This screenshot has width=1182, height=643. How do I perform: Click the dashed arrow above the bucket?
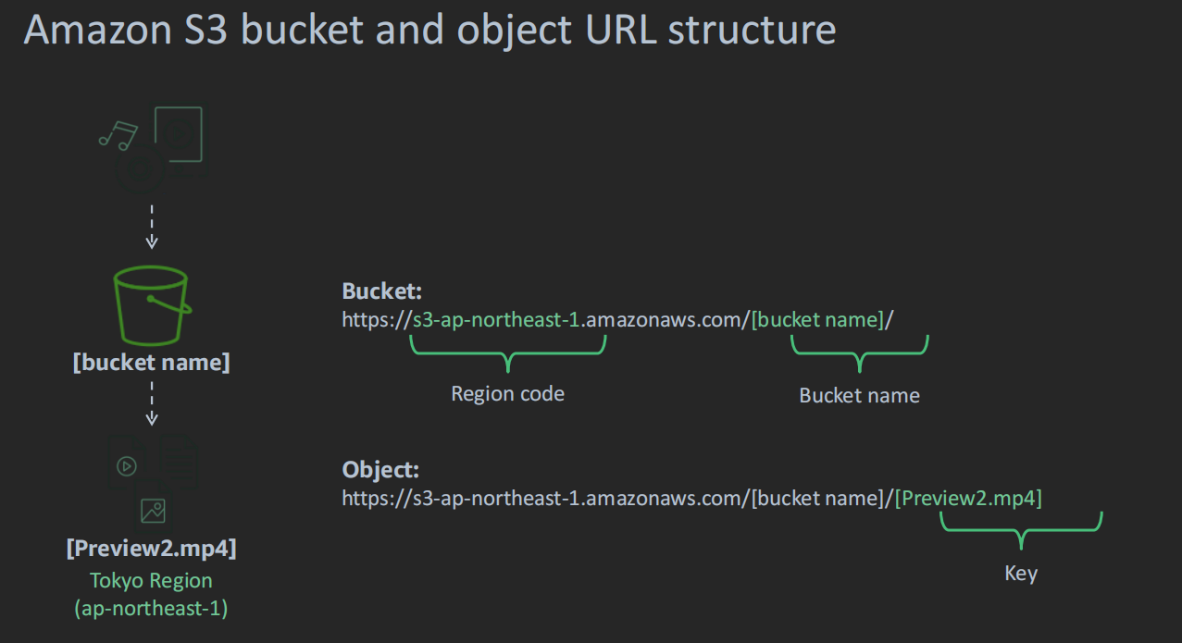pos(152,227)
